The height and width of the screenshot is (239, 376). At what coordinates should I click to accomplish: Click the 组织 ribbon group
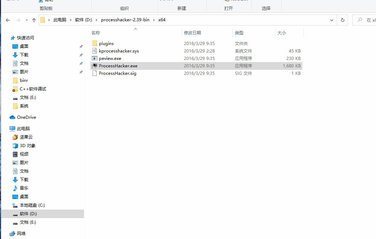click(125, 9)
